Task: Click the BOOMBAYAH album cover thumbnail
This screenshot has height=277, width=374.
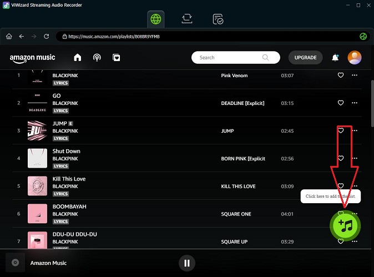Action: point(37,214)
